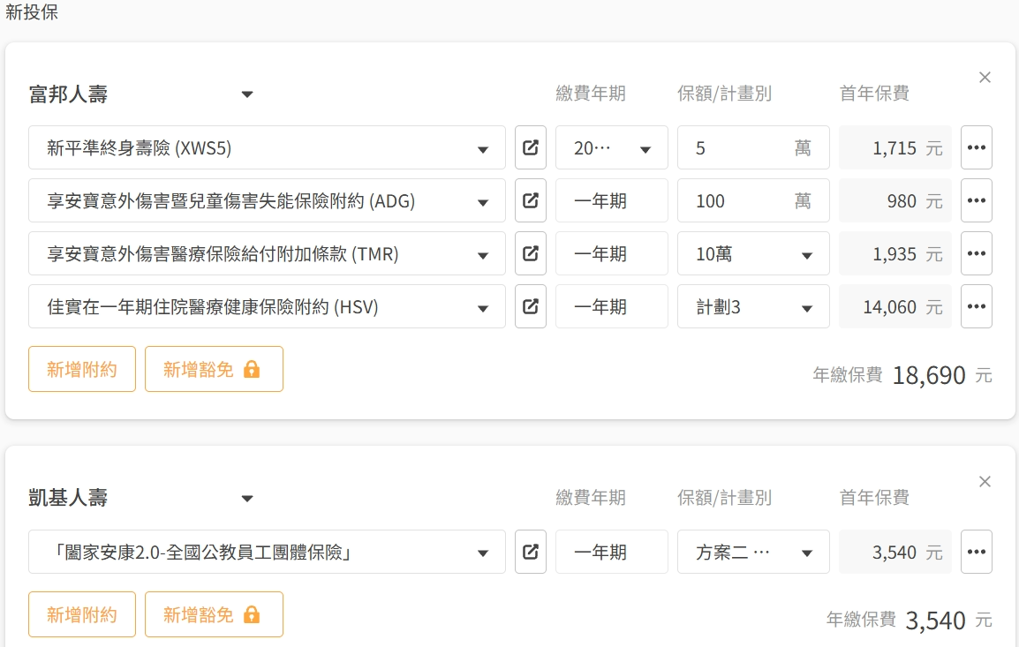The height and width of the screenshot is (647, 1019).
Task: Edit coverage amount field showing 100 萬
Action: (753, 200)
